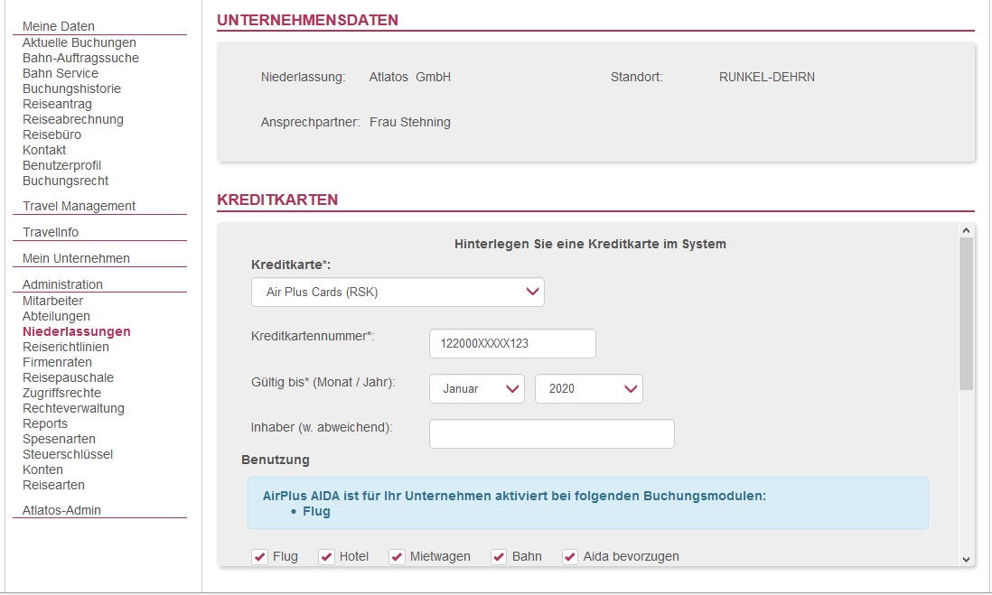Disable Aida bevorzugen checkbox
The height and width of the screenshot is (595, 992).
(570, 556)
